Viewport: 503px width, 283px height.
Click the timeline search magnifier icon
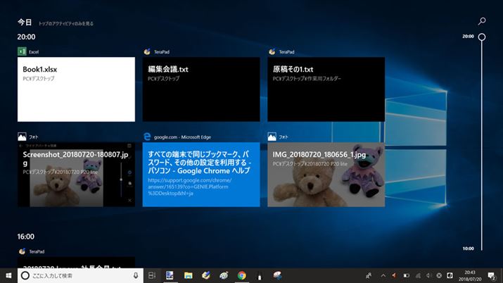482,22
